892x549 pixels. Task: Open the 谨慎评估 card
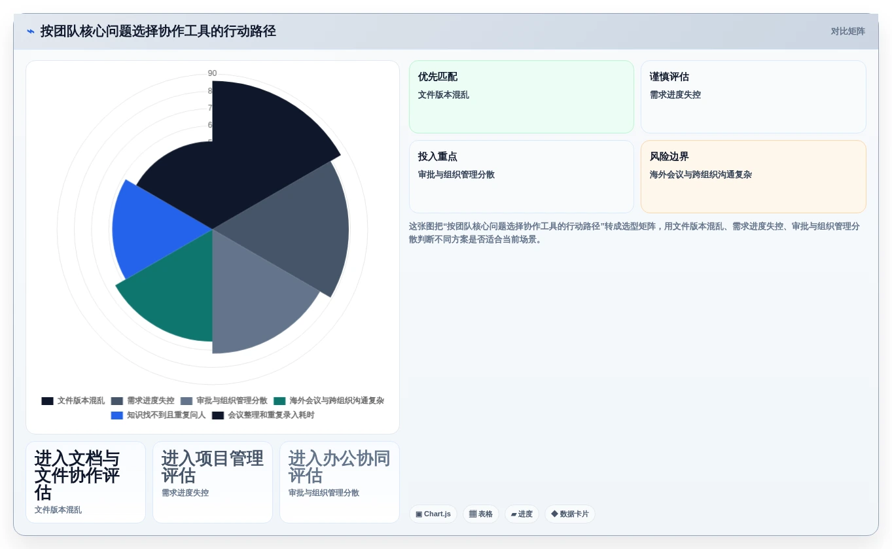(753, 97)
